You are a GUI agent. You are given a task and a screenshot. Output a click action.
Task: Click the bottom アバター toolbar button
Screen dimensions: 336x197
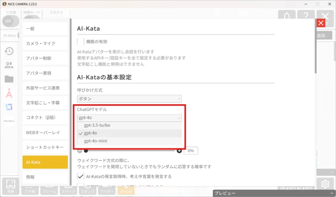coord(107,190)
